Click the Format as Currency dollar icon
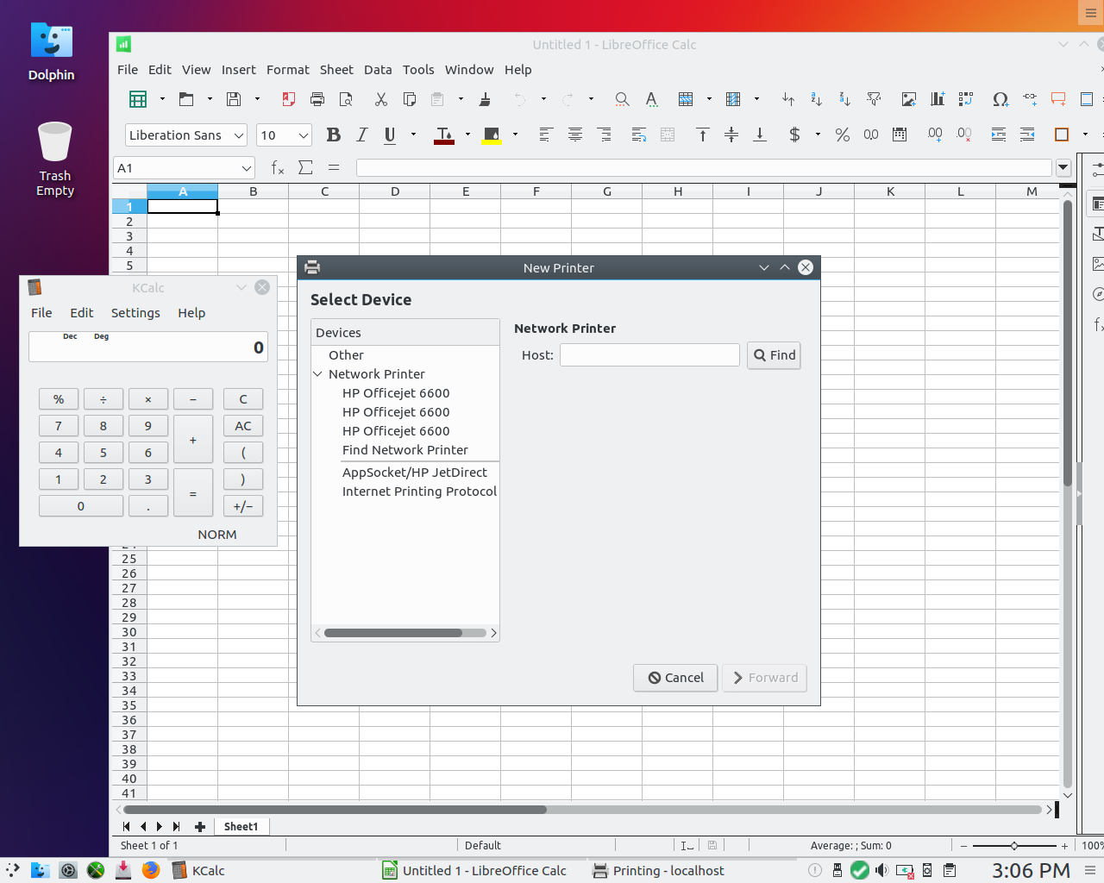Screen dimensions: 1104x883 [x=794, y=135]
